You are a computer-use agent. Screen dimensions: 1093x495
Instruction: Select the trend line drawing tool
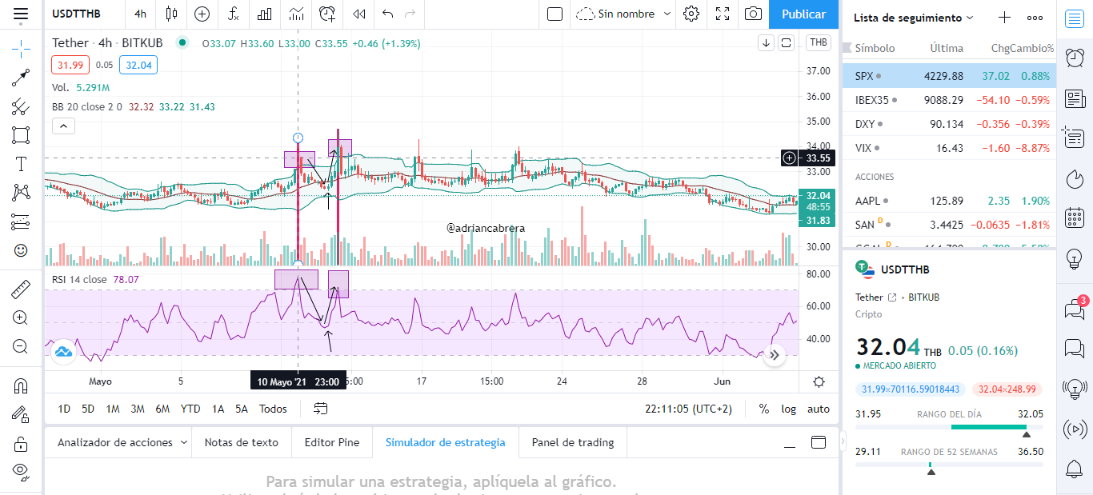(x=21, y=77)
